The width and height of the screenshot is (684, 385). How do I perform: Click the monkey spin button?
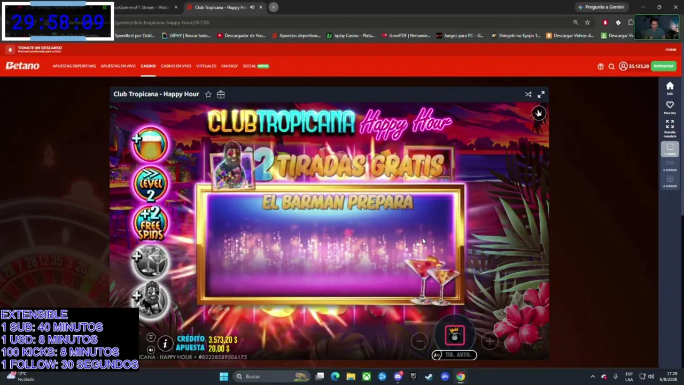455,335
